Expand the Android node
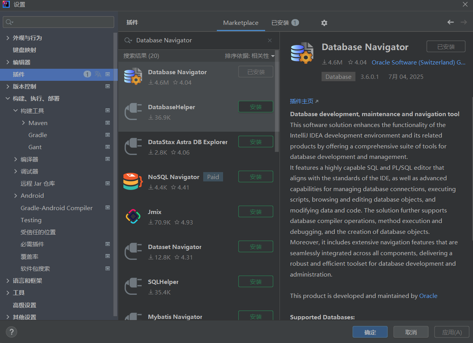The height and width of the screenshot is (343, 473). click(x=16, y=195)
